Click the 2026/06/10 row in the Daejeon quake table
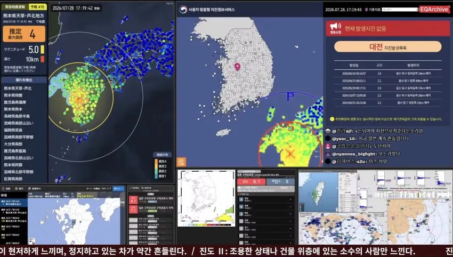This screenshot has width=453, height=257. [387, 74]
